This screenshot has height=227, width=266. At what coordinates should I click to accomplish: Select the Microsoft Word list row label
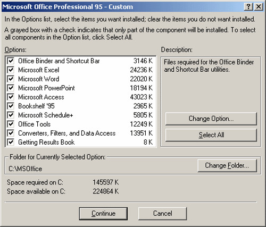click(x=39, y=79)
